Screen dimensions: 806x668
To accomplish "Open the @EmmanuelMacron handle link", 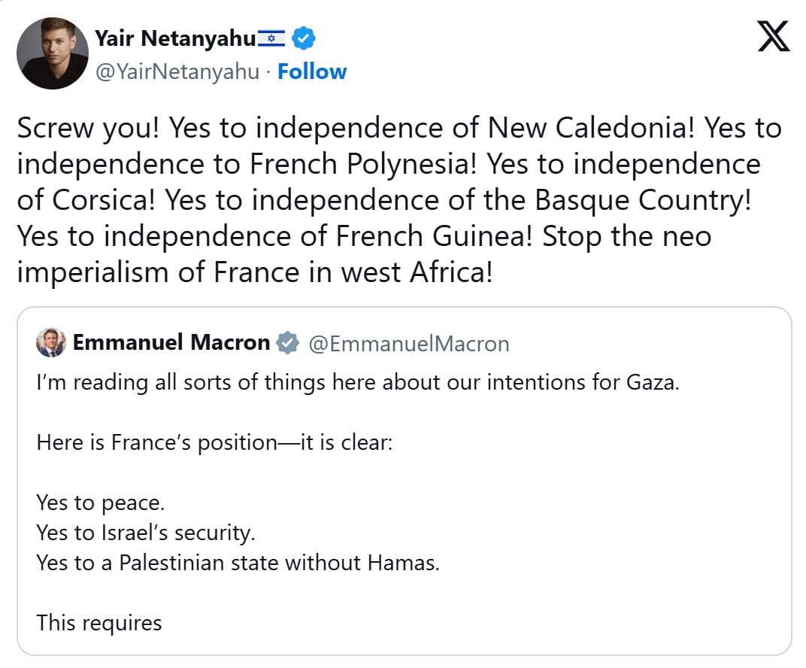I will [x=409, y=344].
